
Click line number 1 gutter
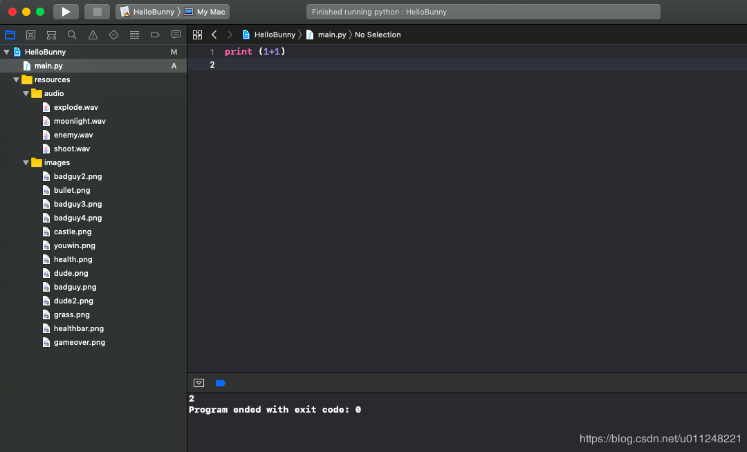pyautogui.click(x=212, y=52)
